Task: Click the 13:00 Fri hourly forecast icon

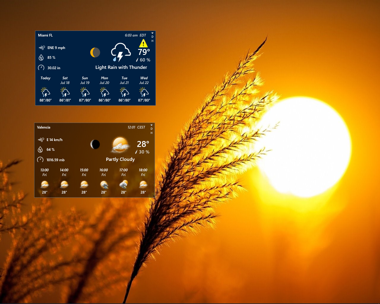Action: 45,185
